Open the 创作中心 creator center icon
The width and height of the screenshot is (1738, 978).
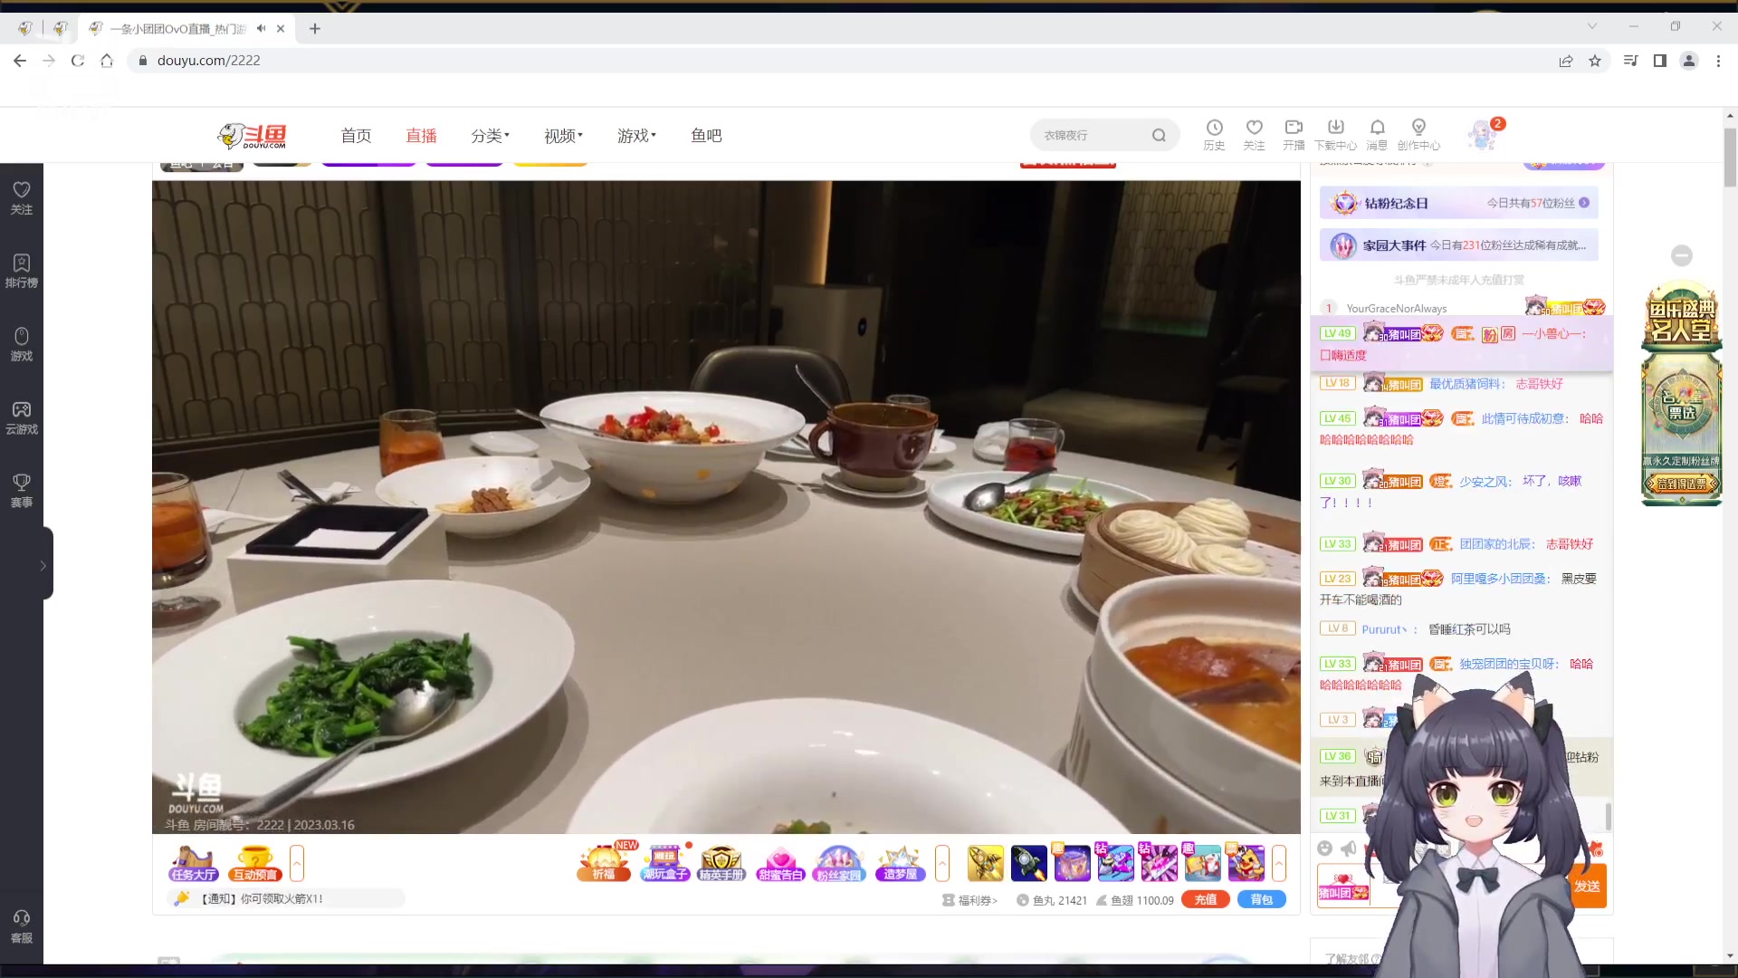pyautogui.click(x=1418, y=134)
